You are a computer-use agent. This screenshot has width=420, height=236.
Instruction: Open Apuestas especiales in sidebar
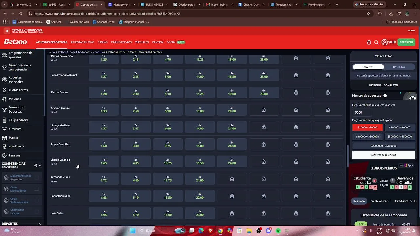tap(22, 80)
